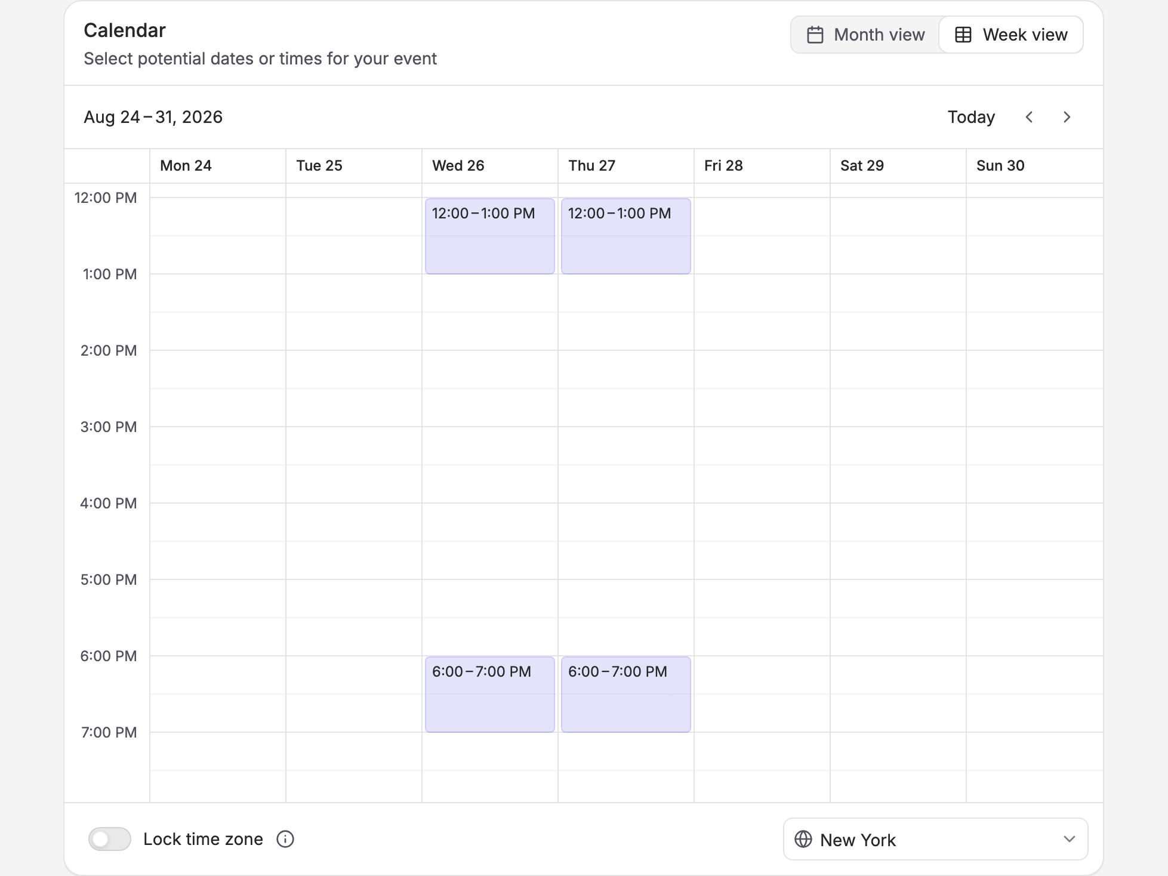Click the globe icon in time zone selector
Screen dimensions: 1168x876
pyautogui.click(x=803, y=839)
